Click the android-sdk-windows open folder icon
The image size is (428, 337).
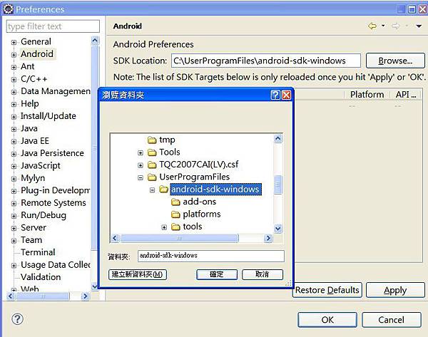(x=163, y=190)
